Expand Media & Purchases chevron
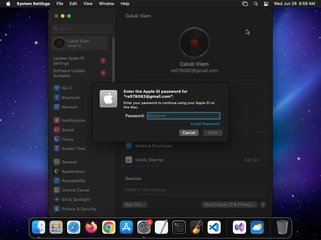Image resolution: width=321 pixels, height=240 pixels. (x=262, y=146)
